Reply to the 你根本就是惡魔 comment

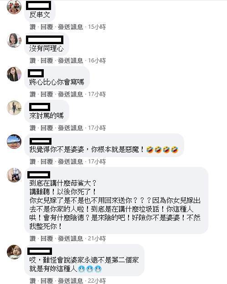[x=46, y=162]
